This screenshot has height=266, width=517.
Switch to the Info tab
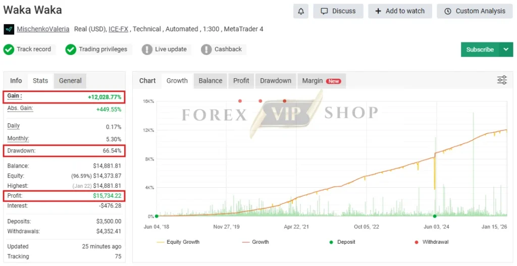[x=16, y=81]
